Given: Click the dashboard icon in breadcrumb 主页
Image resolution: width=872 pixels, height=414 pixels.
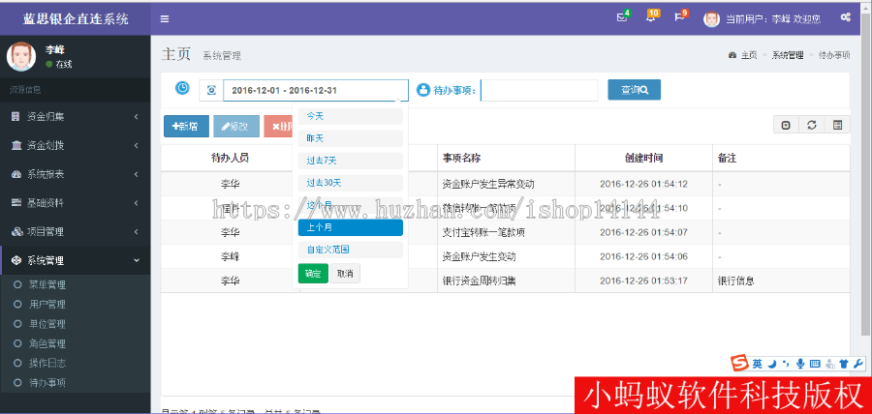Looking at the screenshot, I should (732, 55).
